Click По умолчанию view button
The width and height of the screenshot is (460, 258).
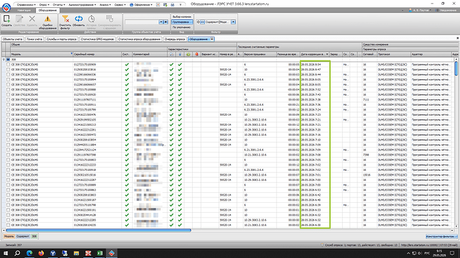[181, 27]
